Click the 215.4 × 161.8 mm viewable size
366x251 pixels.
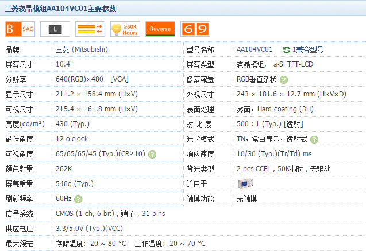(97, 109)
